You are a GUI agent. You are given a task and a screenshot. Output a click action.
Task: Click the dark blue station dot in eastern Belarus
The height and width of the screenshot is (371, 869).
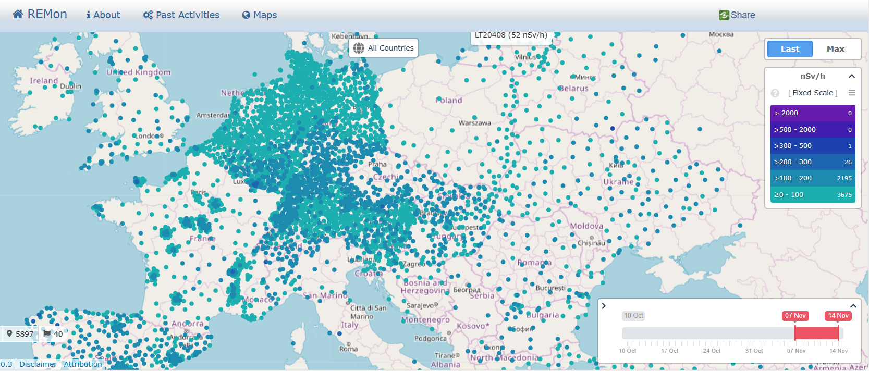(x=613, y=128)
